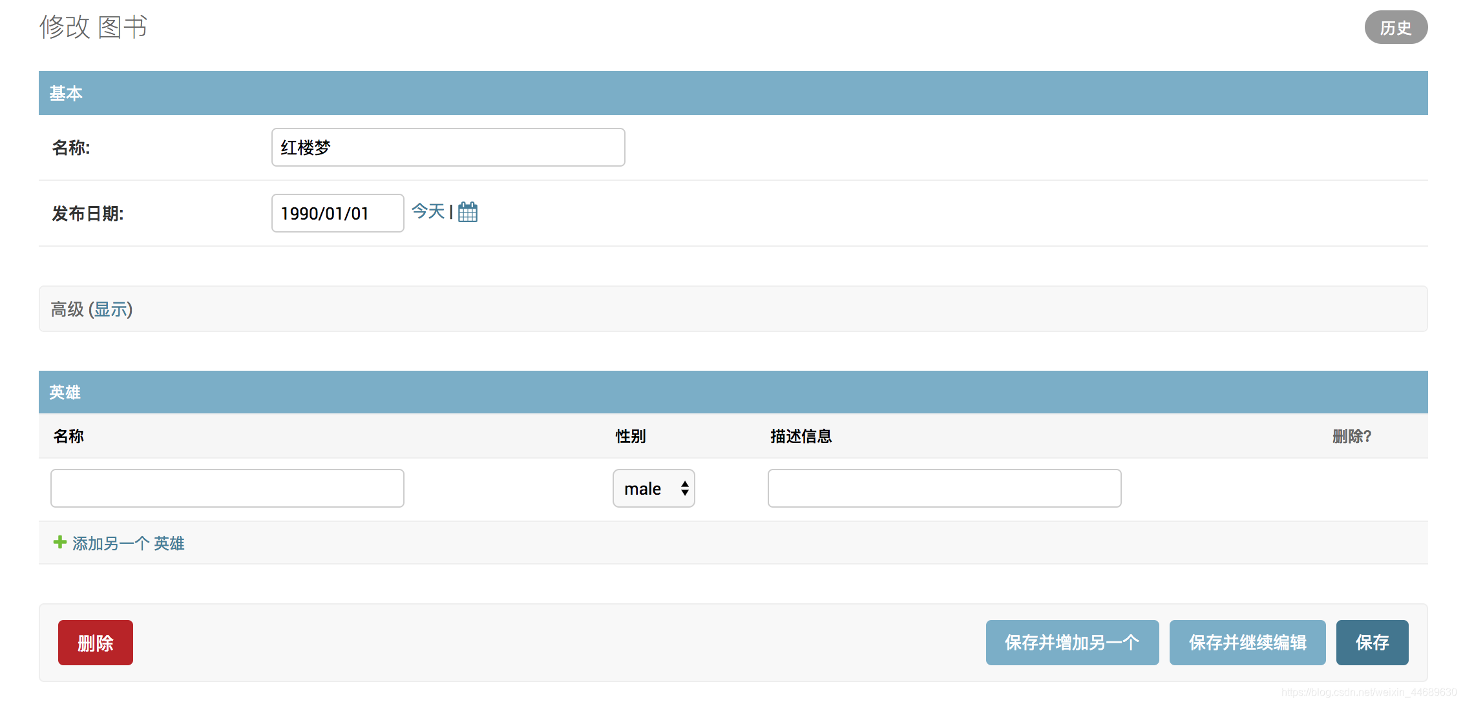Click the 保存 save button

pos(1371,643)
